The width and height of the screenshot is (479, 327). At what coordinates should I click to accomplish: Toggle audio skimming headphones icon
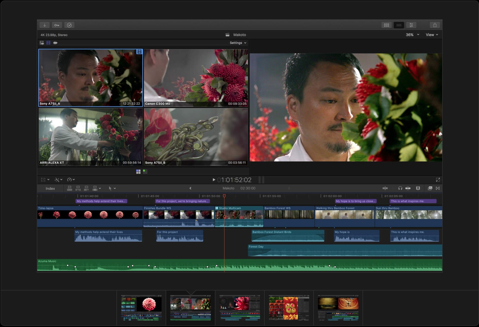point(400,188)
